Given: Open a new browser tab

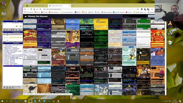Looking at the screenshot, I should pos(73,6).
